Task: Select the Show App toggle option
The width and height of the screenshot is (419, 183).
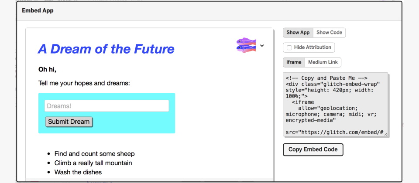Action: [298, 33]
